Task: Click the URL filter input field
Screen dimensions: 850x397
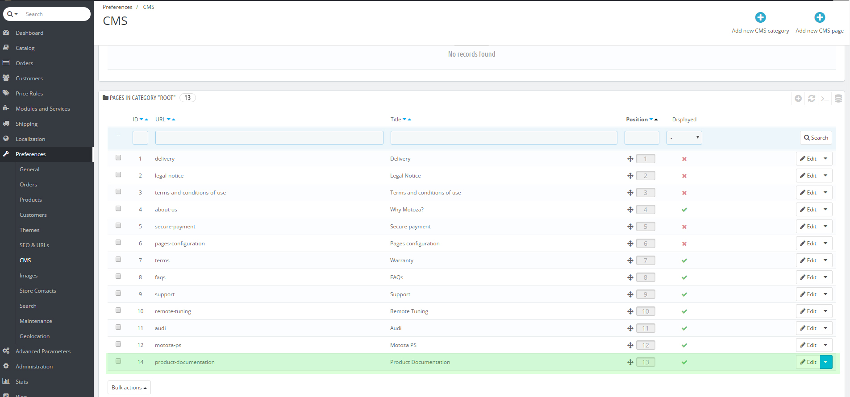Action: coord(269,138)
